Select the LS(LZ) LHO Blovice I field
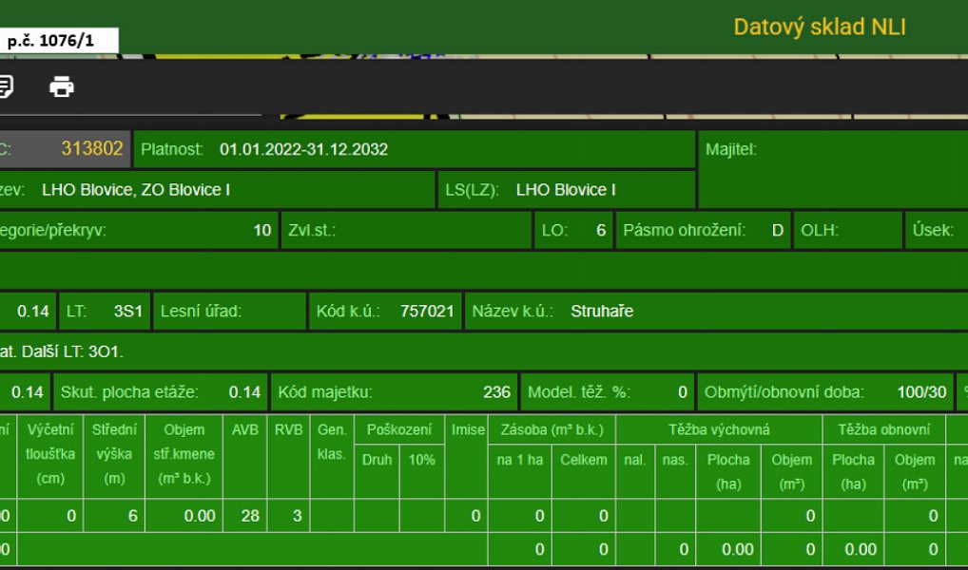This screenshot has width=968, height=570. (x=567, y=189)
